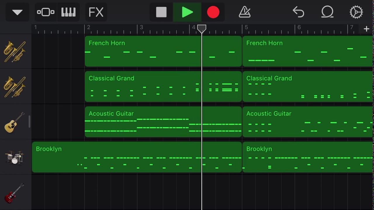Open the keyboard instrument view
The height and width of the screenshot is (210, 374).
(x=68, y=12)
